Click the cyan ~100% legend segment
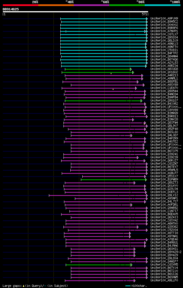Image resolution: width=183 pixels, height=288 pixels. pyautogui.click(x=162, y=5)
